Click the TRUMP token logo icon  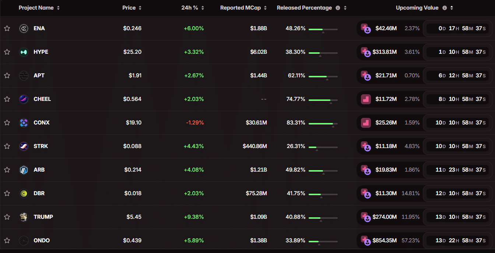tap(24, 217)
